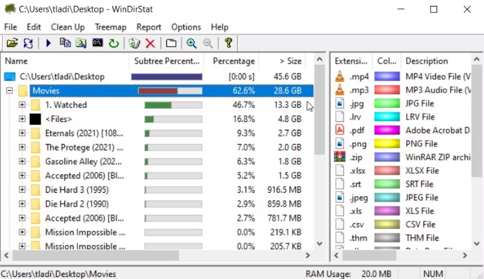Click the yellow color swatch for .png

pos(387,143)
